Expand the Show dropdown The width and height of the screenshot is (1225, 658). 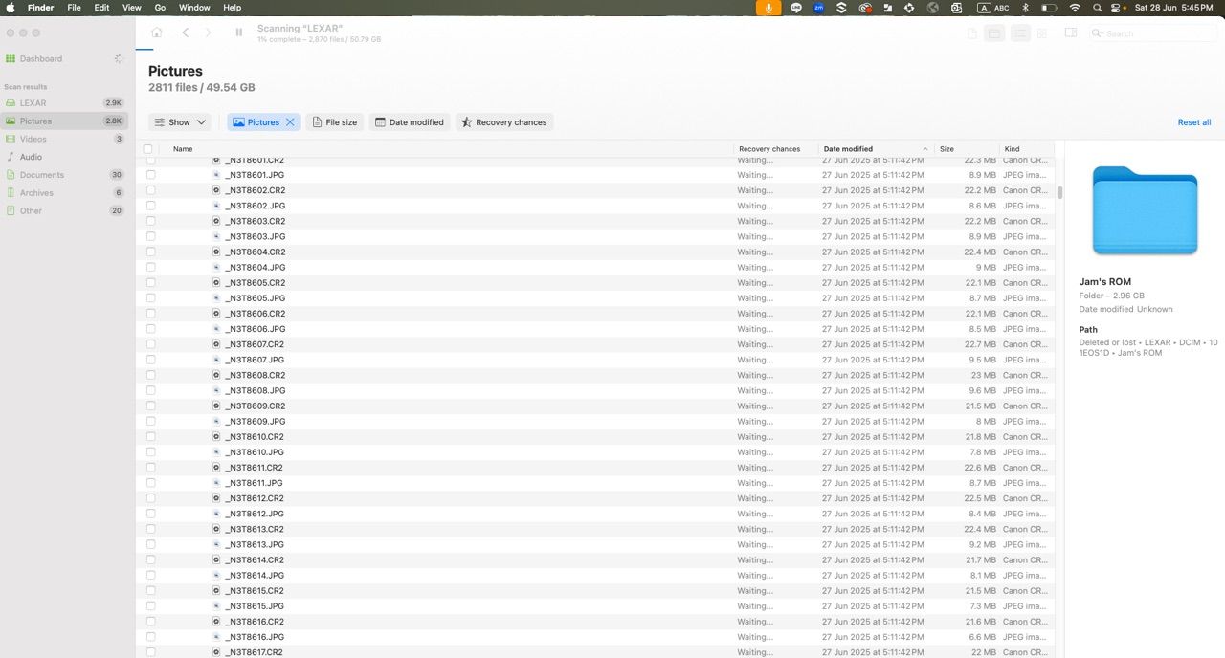point(181,122)
